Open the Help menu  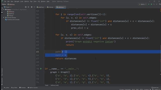pyautogui.click(x=48, y=1)
